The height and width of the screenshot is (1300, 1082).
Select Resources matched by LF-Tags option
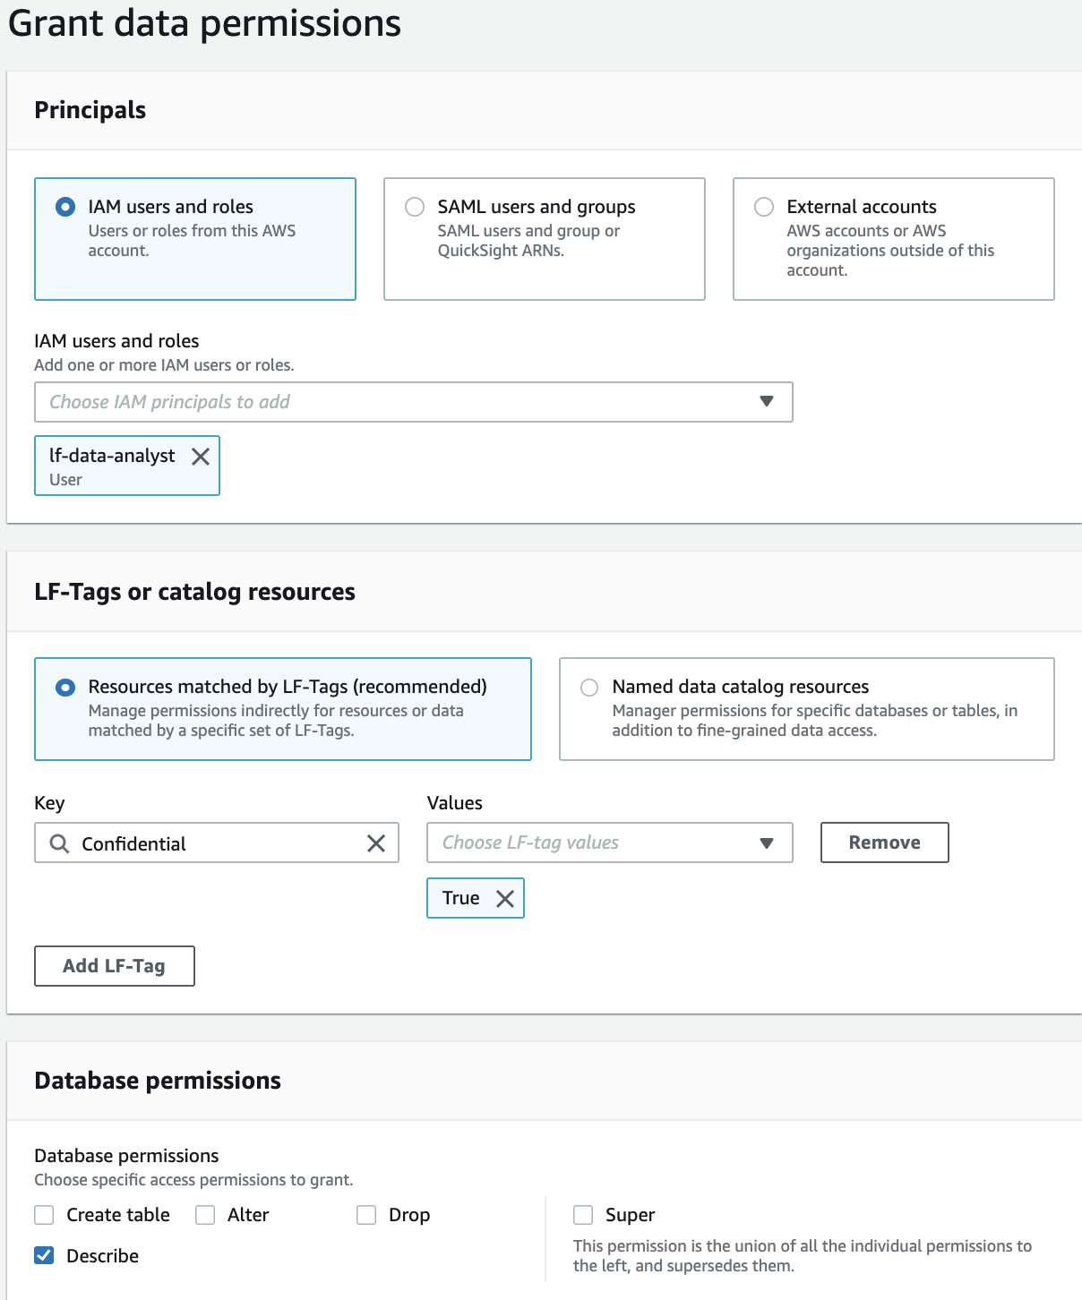(x=65, y=688)
